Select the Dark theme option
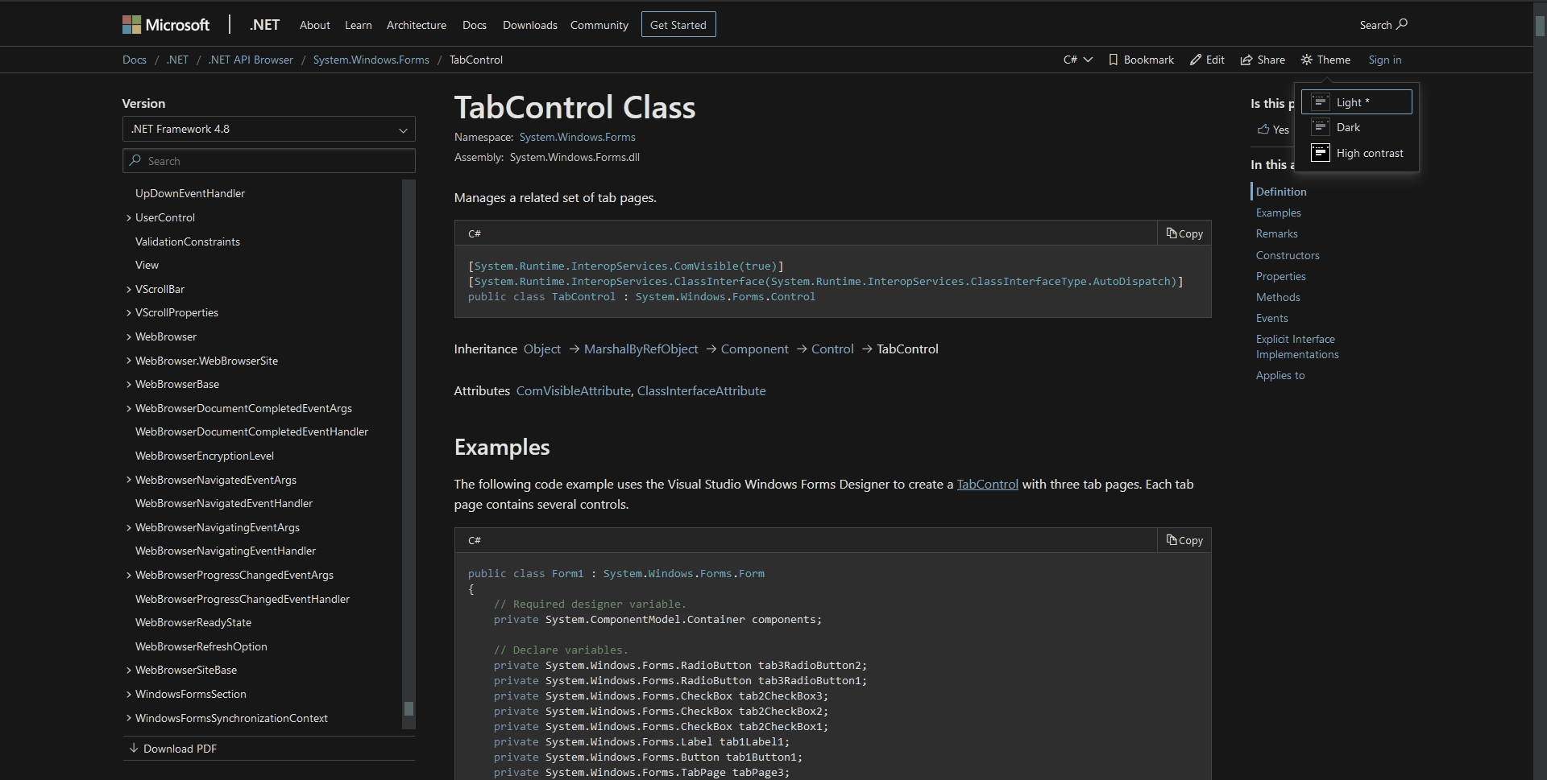 click(x=1357, y=127)
